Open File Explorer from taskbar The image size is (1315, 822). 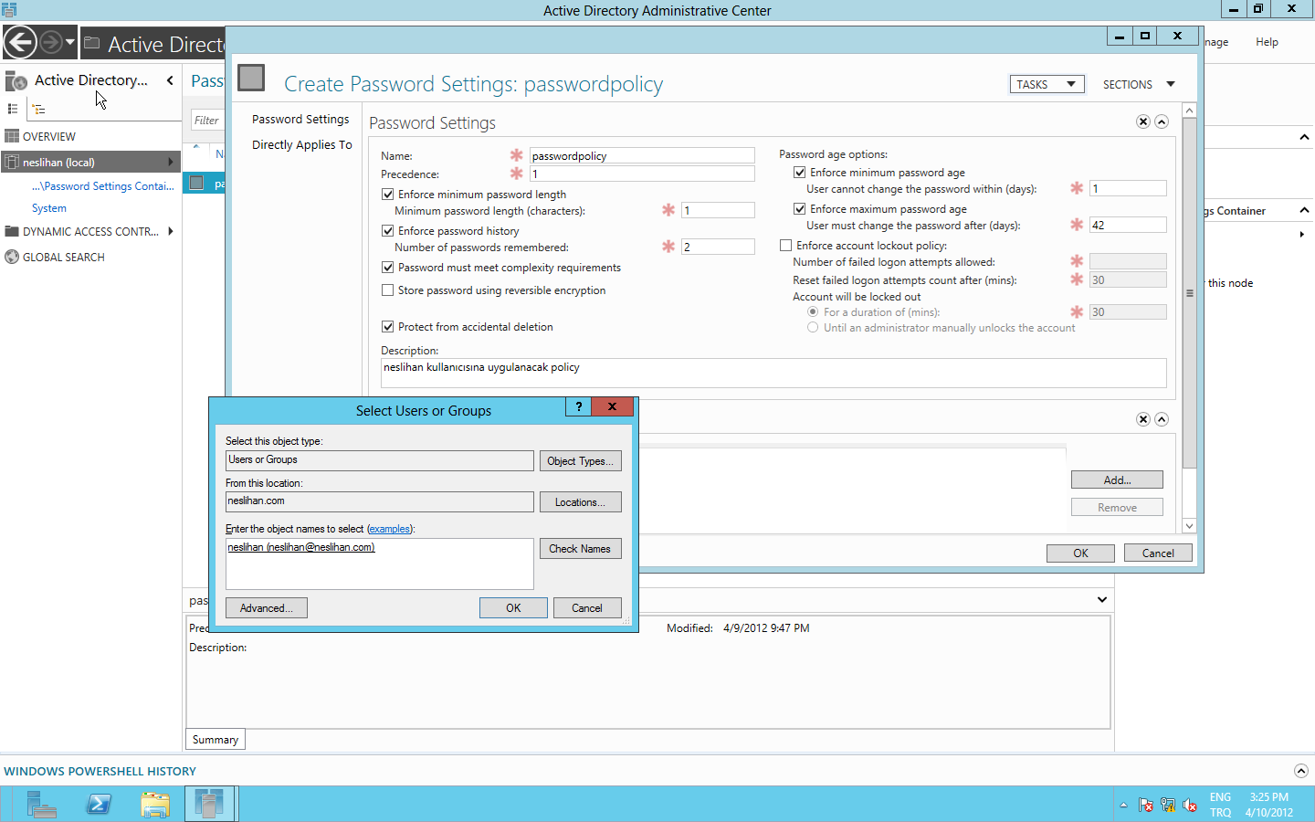[x=155, y=805]
